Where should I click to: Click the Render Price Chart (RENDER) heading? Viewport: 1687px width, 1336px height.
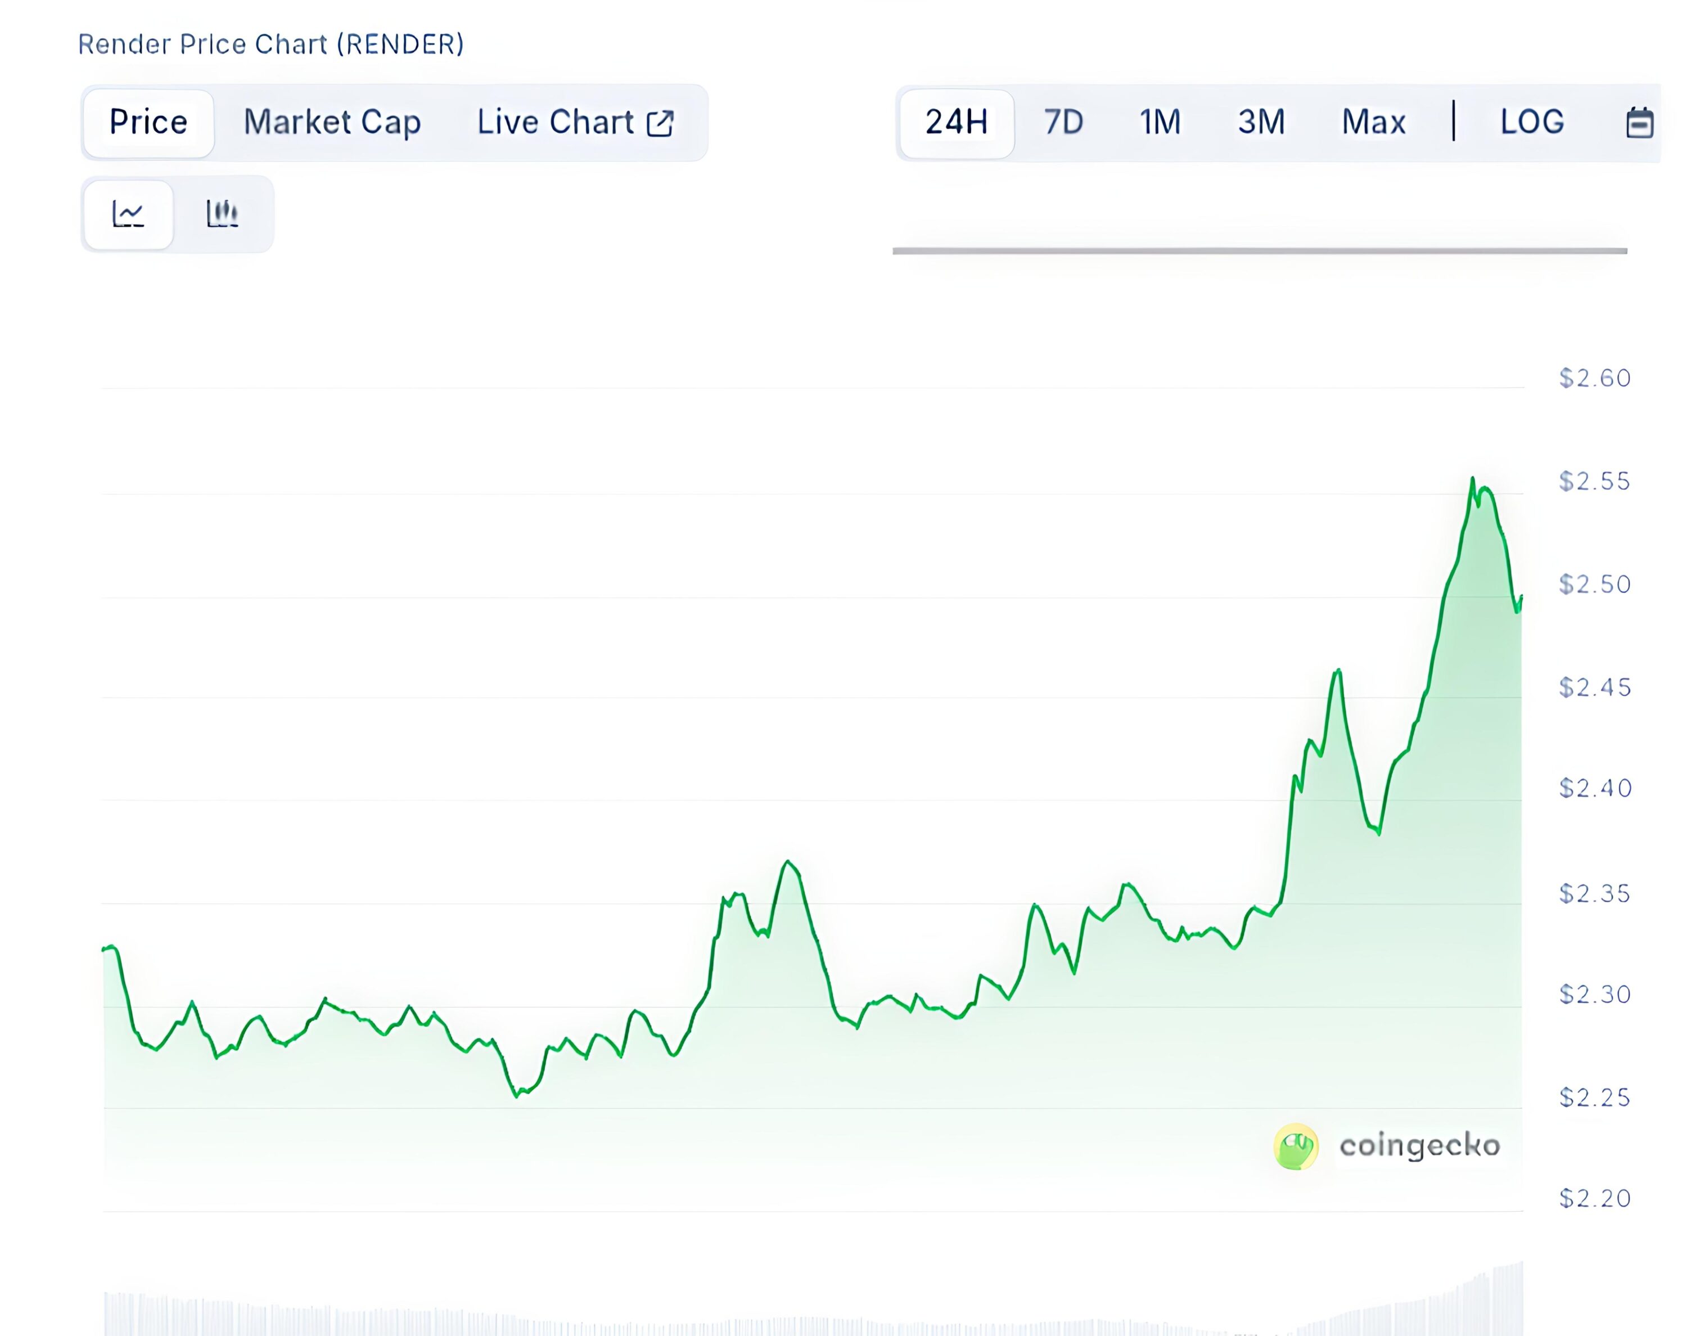[x=270, y=44]
